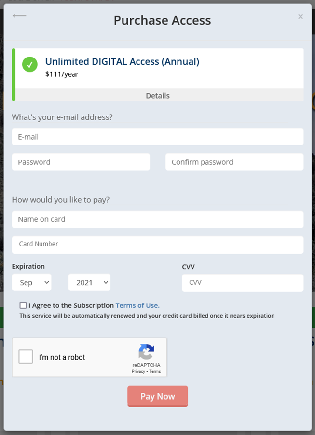The image size is (315, 435).
Task: Click the Confirm password field
Action: (234, 162)
